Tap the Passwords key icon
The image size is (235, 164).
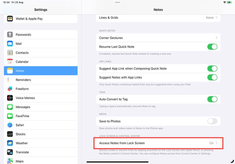tap(10, 35)
